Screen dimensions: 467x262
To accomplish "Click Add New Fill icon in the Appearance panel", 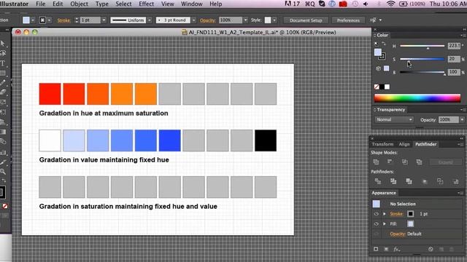I will click(x=386, y=249).
